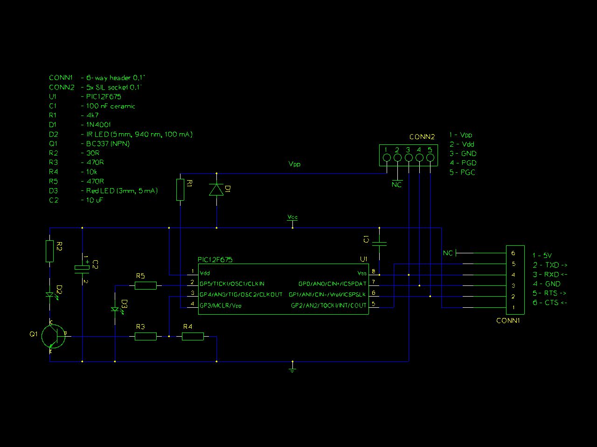Viewport: 597px width, 447px height.
Task: Select the D2 IR LED symbol
Action: 50,294
